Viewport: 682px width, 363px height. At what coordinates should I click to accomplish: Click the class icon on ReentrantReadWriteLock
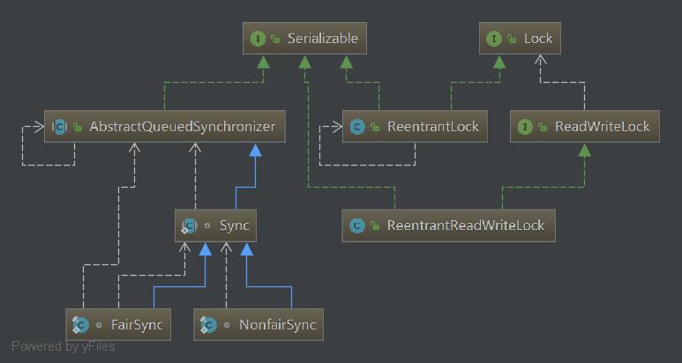(357, 226)
